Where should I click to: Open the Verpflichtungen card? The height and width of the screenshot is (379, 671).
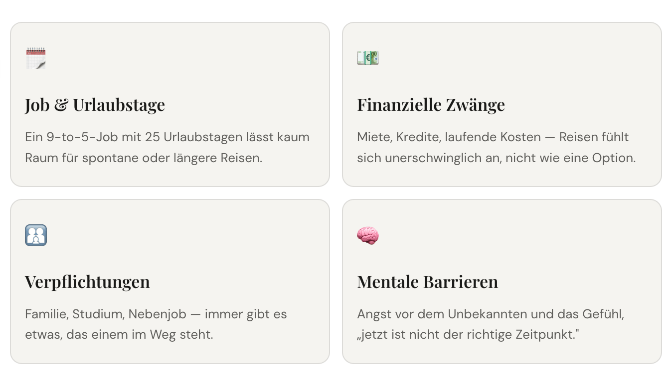pyautogui.click(x=170, y=282)
